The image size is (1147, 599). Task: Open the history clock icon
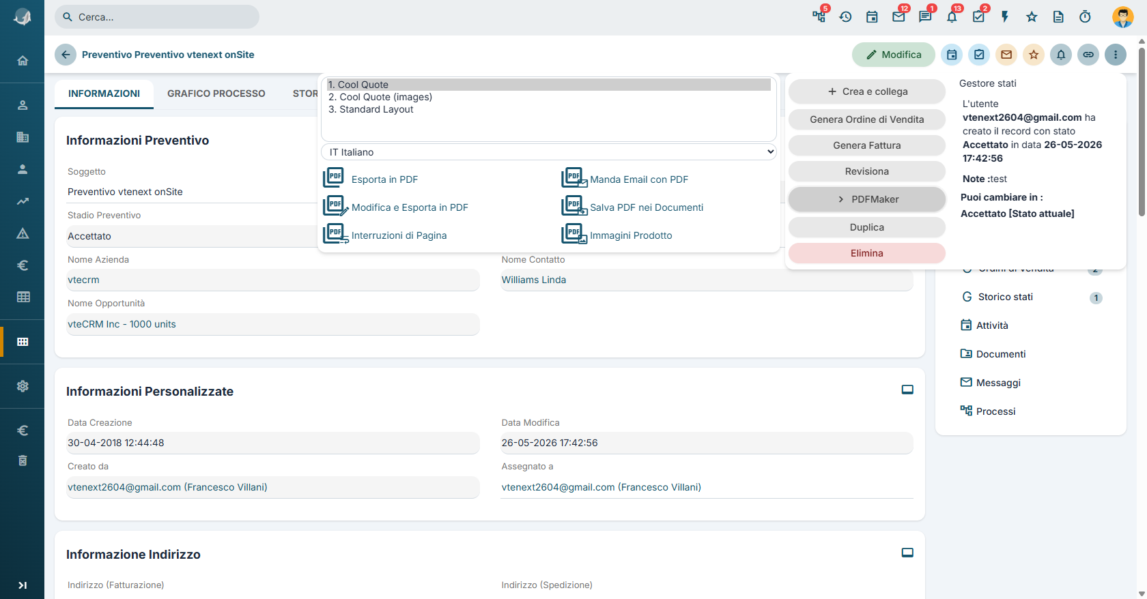[845, 17]
